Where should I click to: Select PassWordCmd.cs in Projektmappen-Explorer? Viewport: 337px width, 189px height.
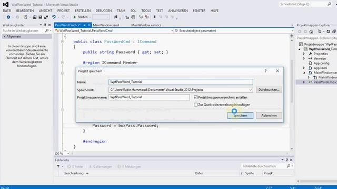(x=325, y=82)
